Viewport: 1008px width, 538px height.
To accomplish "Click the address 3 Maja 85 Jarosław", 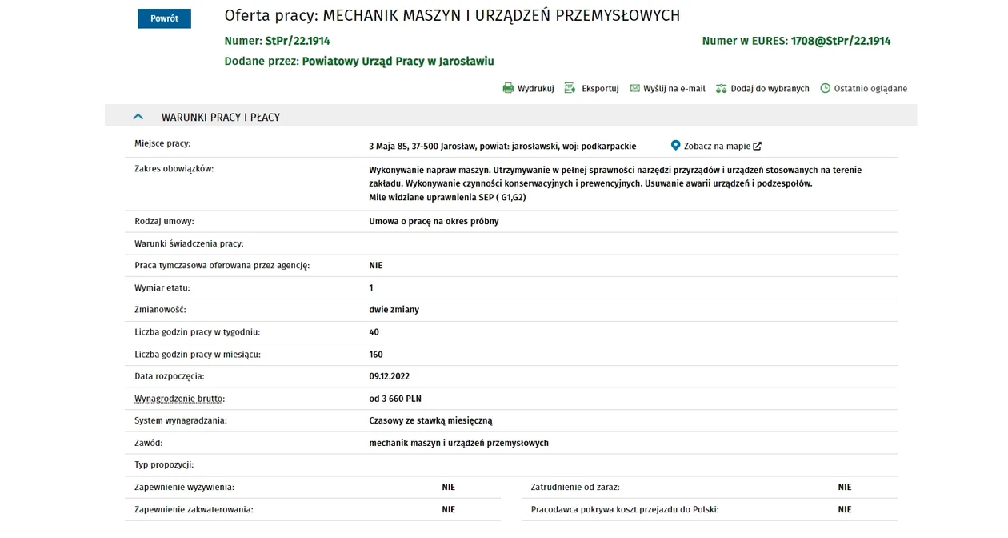I will [x=502, y=147].
